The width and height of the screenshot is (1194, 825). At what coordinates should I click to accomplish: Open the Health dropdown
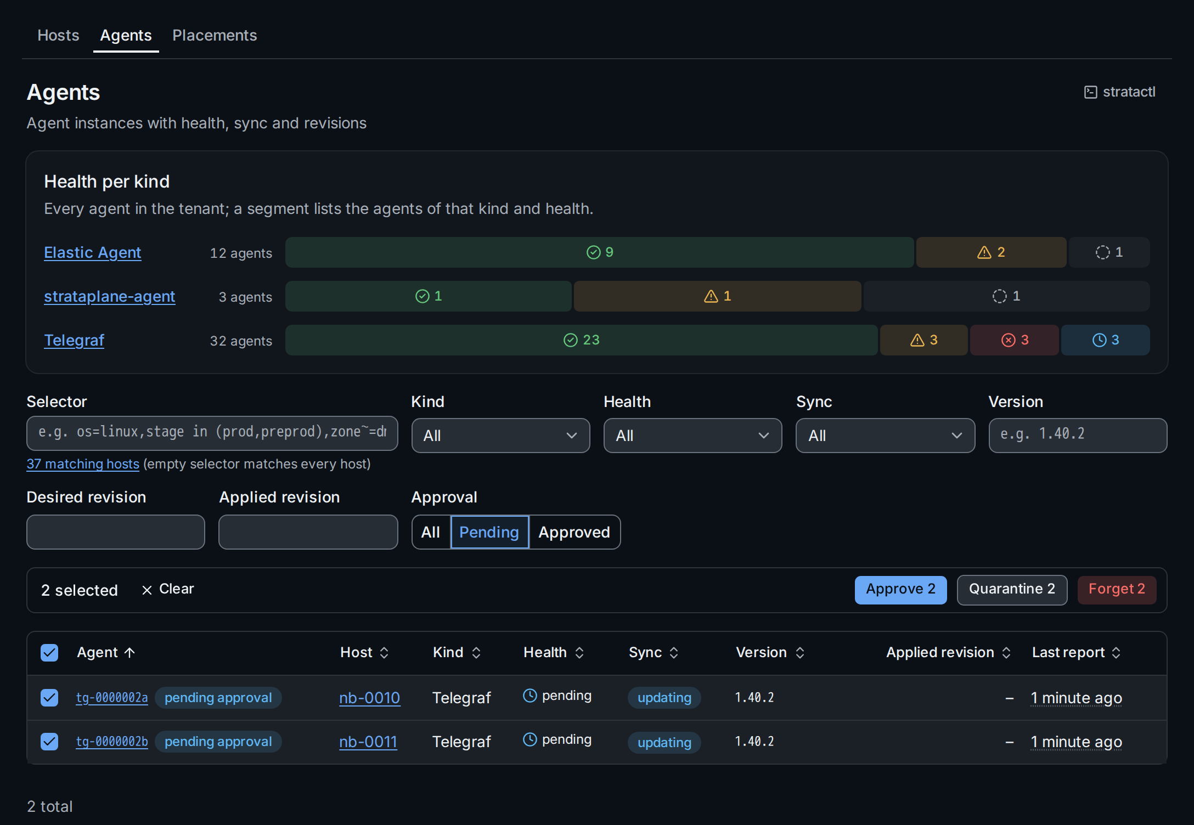[x=692, y=436]
